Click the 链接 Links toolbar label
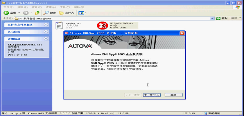244x116 pixels. click(234, 18)
